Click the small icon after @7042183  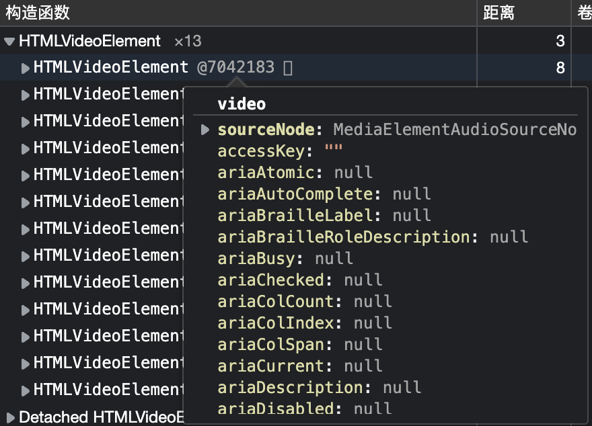coord(288,68)
